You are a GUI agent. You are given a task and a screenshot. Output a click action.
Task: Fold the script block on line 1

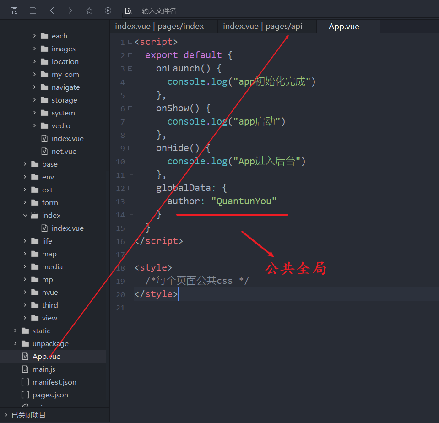coord(130,42)
